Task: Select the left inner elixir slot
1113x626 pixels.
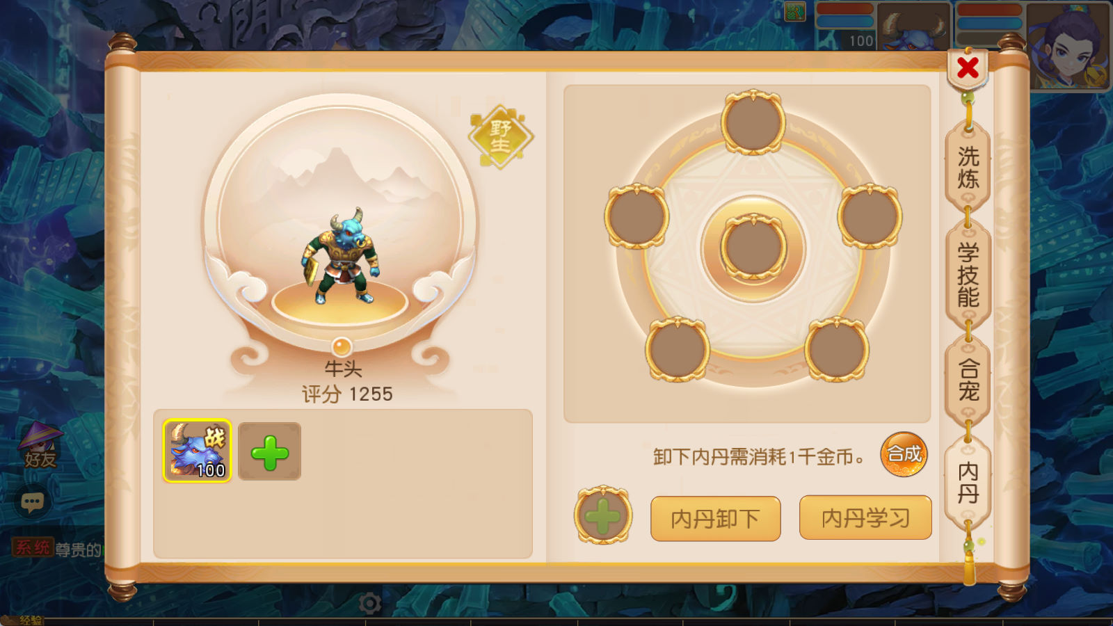Action: tap(636, 216)
